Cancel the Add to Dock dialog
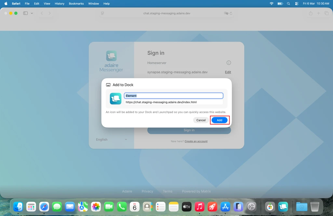The image size is (333, 216). click(x=201, y=120)
